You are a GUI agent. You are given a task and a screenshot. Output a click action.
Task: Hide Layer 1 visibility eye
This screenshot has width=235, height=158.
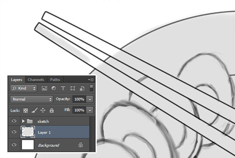[14, 132]
